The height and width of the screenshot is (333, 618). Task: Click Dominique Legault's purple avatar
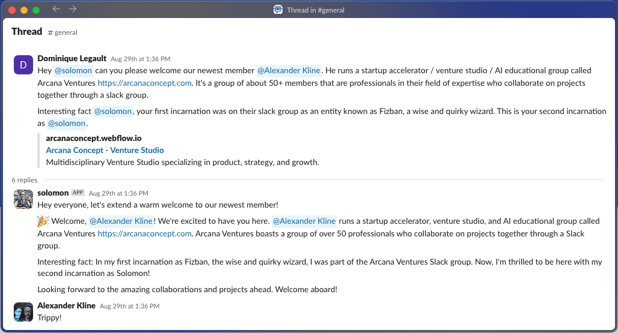click(23, 65)
